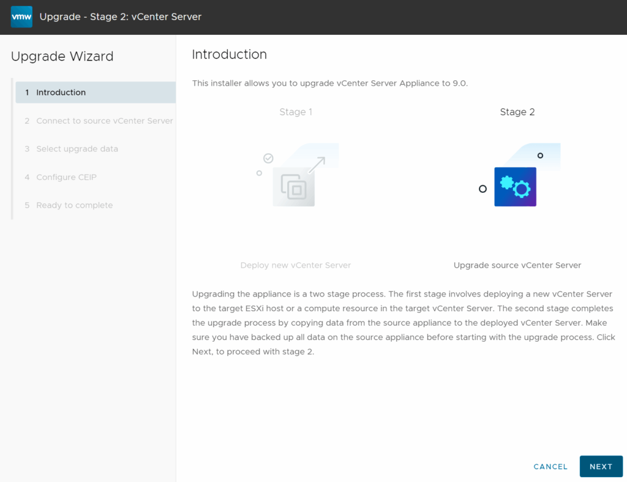Select step 1 Introduction in wizard
Screen dimensions: 627x482
pyautogui.click(x=96, y=92)
